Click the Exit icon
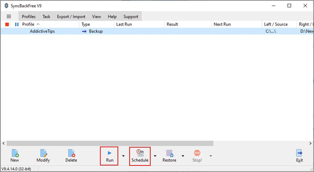Screen dimensions: 314x172 (x=300, y=156)
